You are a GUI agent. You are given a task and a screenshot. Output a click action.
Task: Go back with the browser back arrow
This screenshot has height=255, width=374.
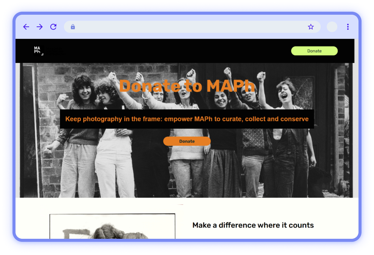tap(26, 27)
